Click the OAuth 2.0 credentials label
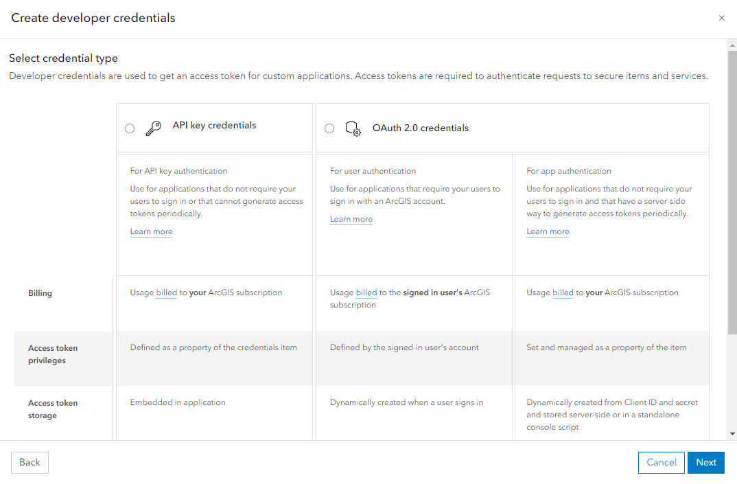 420,128
